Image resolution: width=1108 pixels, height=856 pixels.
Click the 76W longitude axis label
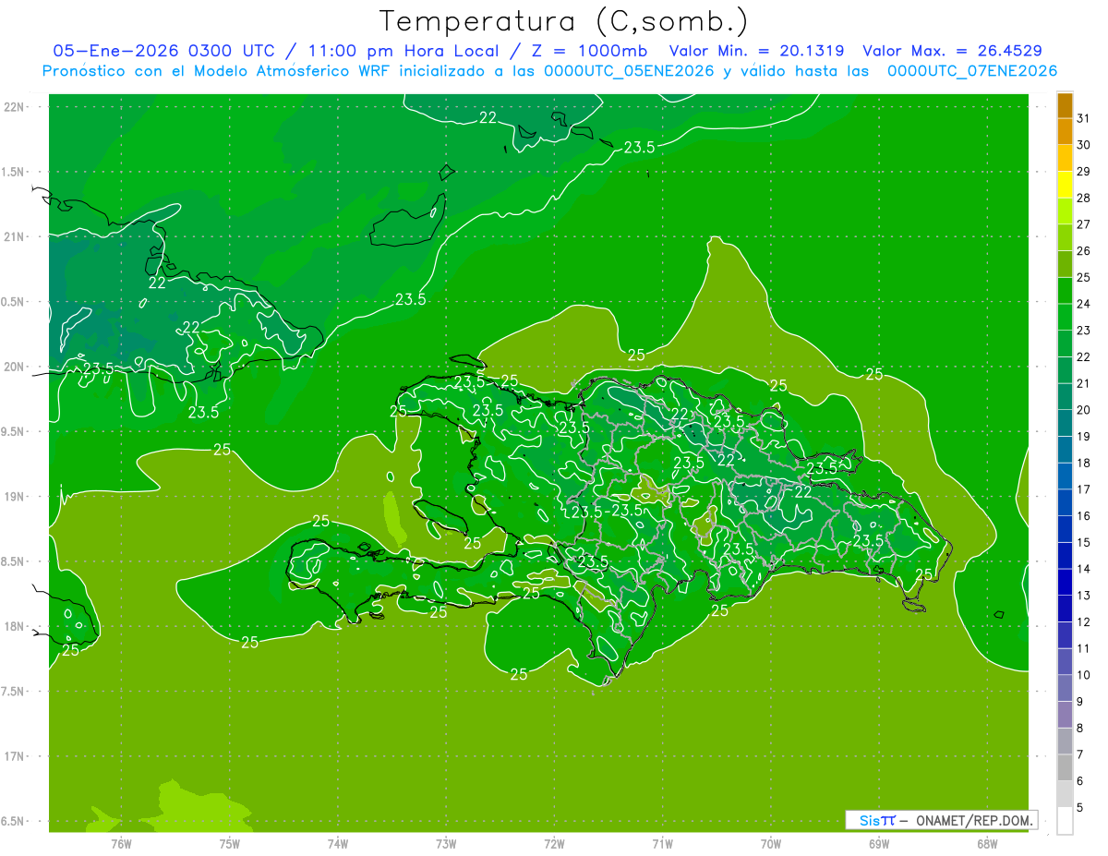coord(121,844)
